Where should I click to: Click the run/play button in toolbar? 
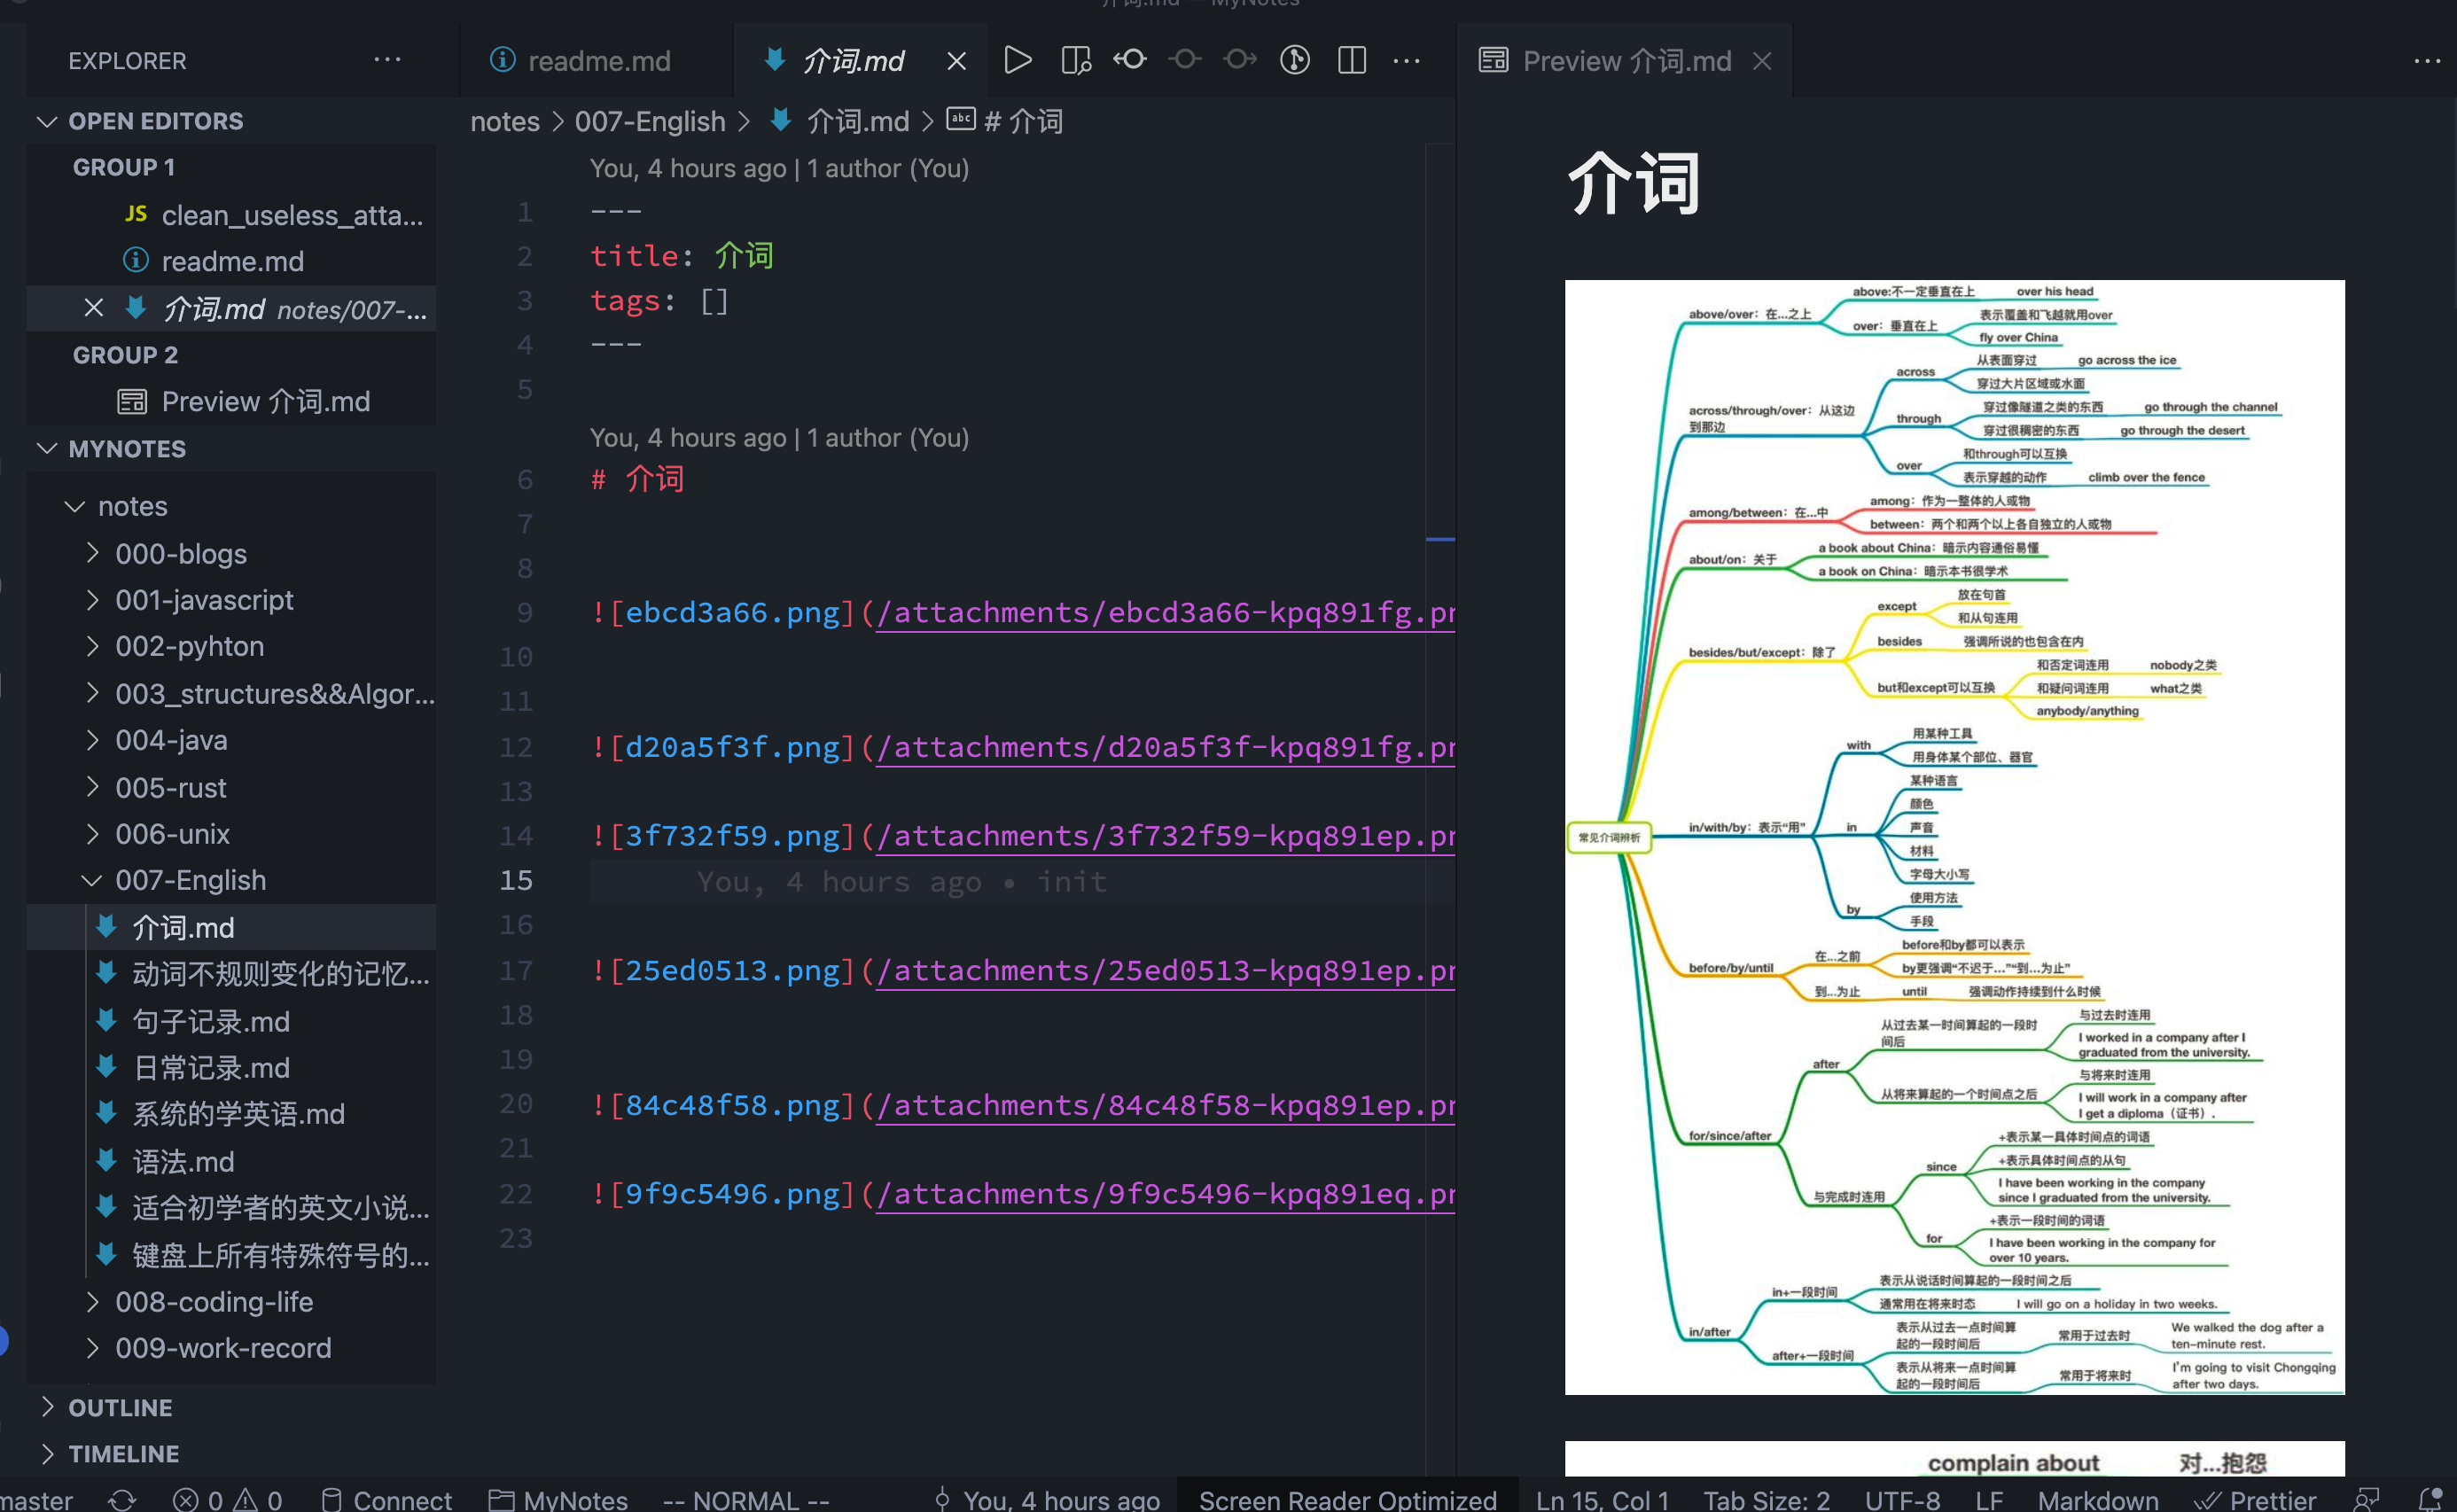tap(1016, 59)
